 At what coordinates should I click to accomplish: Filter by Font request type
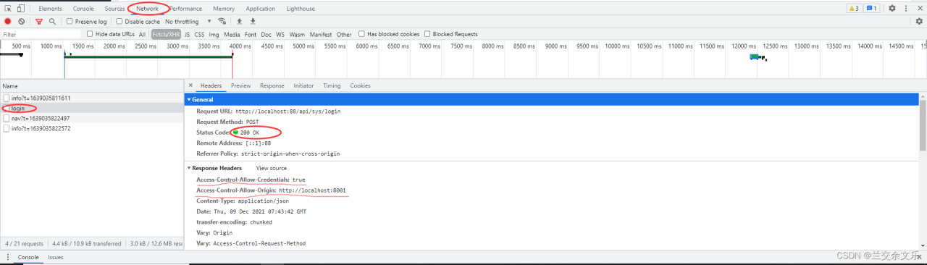pyautogui.click(x=251, y=34)
